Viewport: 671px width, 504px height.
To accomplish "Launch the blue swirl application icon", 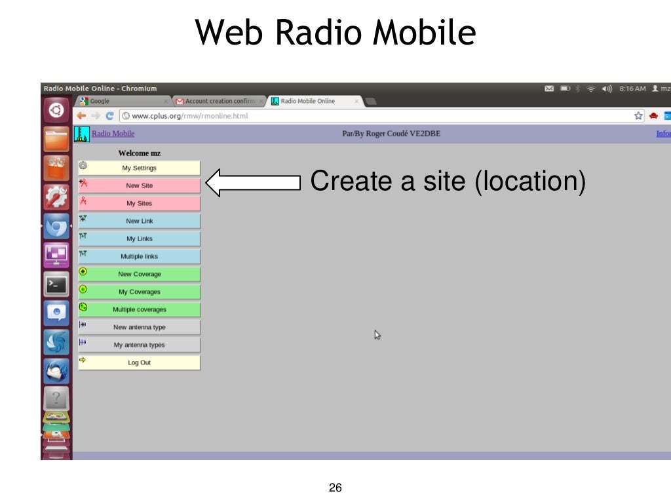I will [x=56, y=342].
